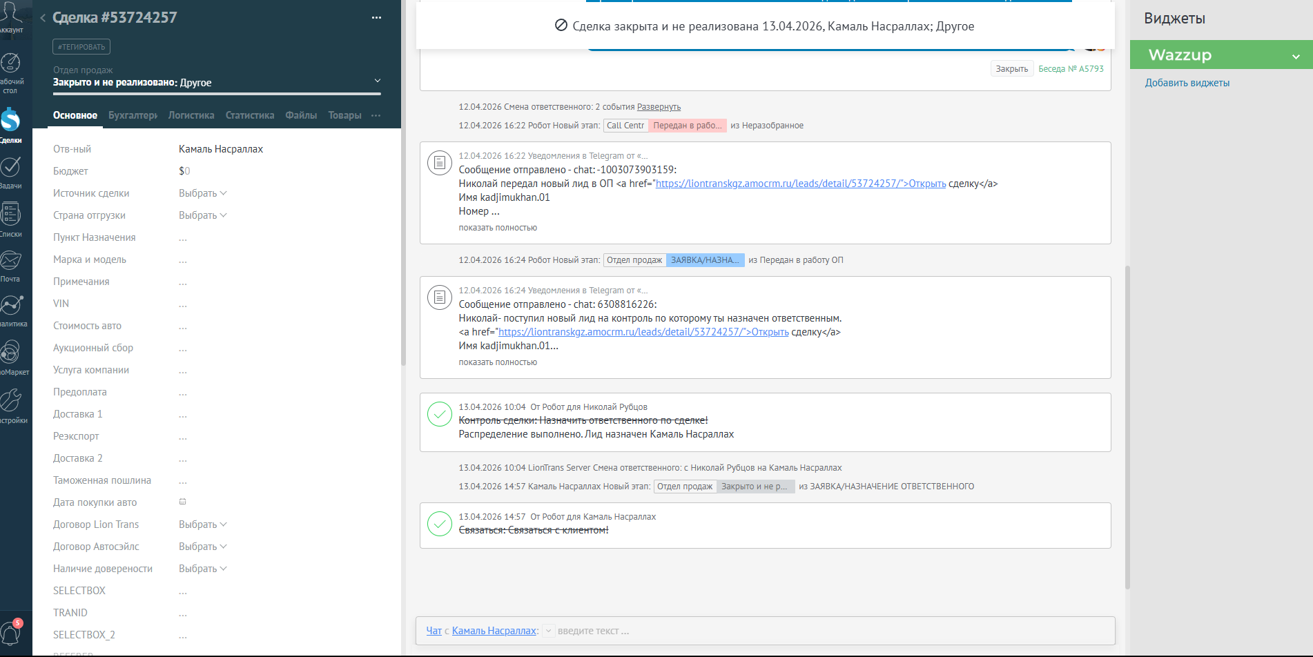Click the #ТЕГИРОВАТЬ tag button
This screenshot has height=657, width=1313.
pyautogui.click(x=81, y=47)
